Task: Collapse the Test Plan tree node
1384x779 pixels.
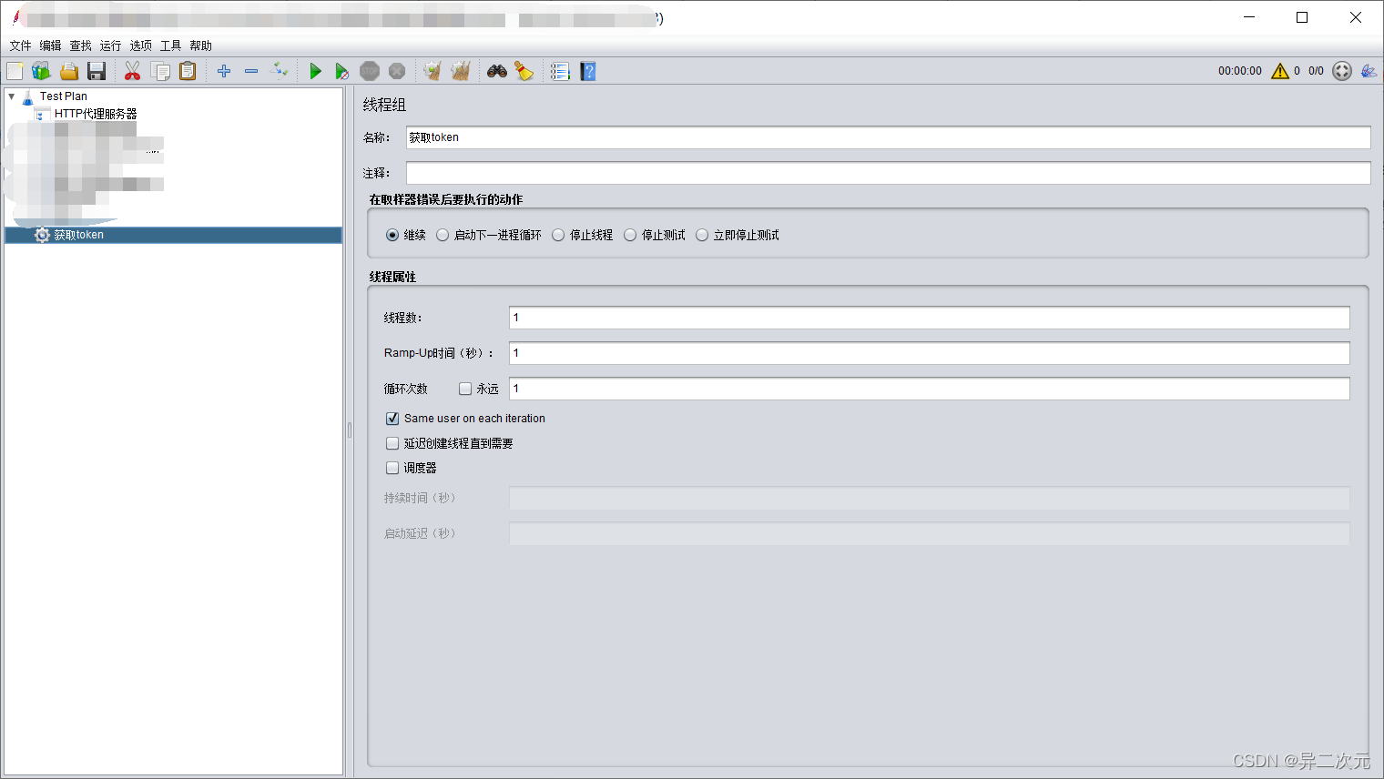Action: (x=12, y=96)
